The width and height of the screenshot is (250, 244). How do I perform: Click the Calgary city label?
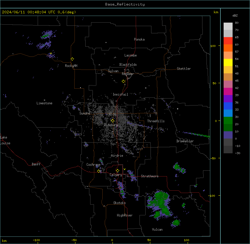point(116,175)
